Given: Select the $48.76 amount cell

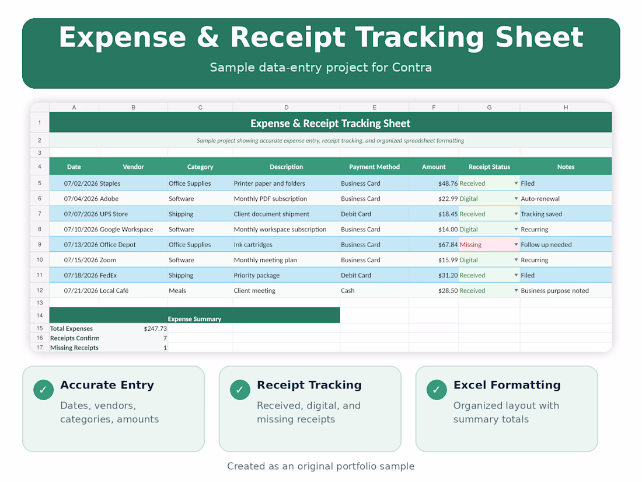Looking at the screenshot, I should tap(434, 183).
